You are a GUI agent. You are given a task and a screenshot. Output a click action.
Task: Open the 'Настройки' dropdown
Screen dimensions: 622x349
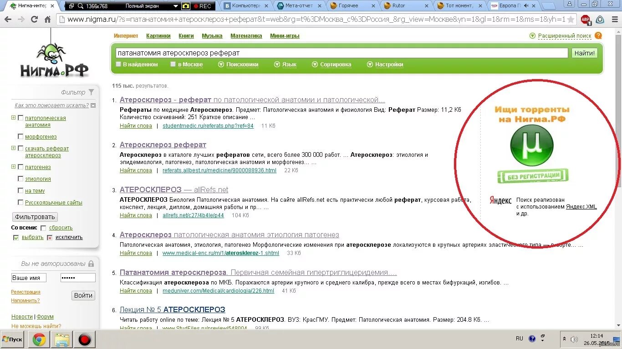click(385, 65)
